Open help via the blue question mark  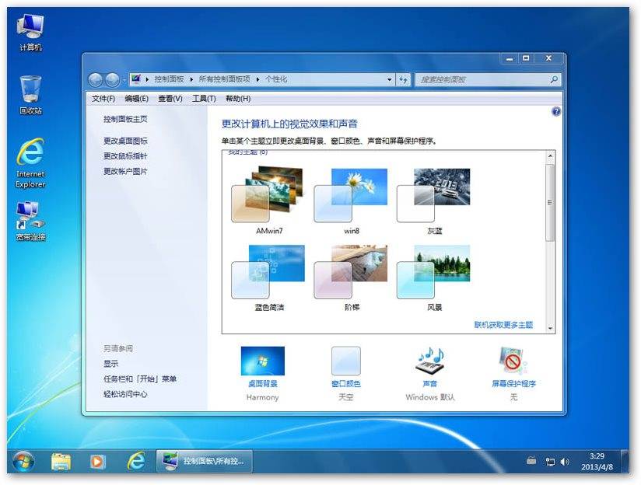pyautogui.click(x=556, y=112)
